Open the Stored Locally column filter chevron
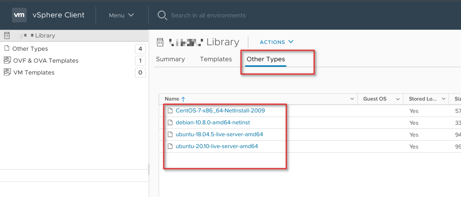Image resolution: width=461 pixels, height=197 pixels. click(x=444, y=99)
